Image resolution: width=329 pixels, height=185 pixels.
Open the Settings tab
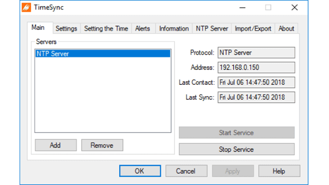coord(66,29)
